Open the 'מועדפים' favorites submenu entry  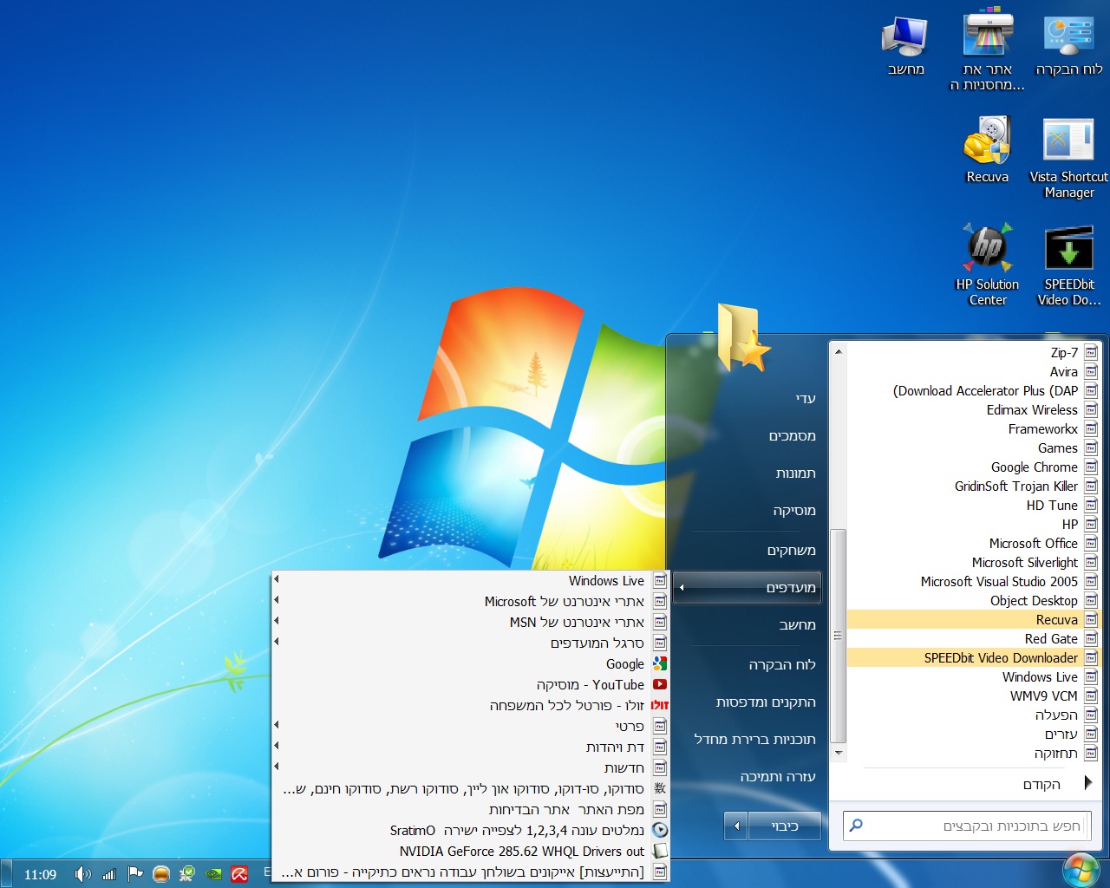point(748,588)
